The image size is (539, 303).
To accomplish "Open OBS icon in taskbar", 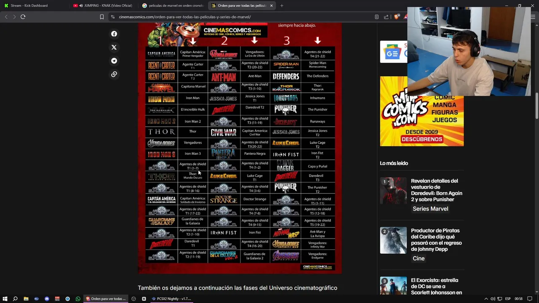I will [x=133, y=299].
